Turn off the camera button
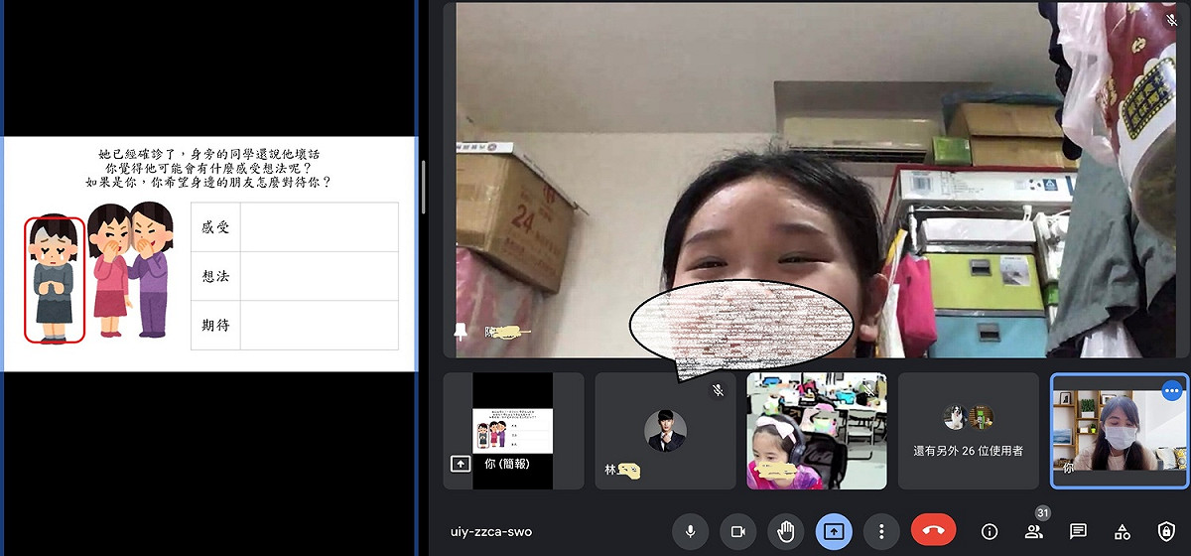 [x=737, y=531]
